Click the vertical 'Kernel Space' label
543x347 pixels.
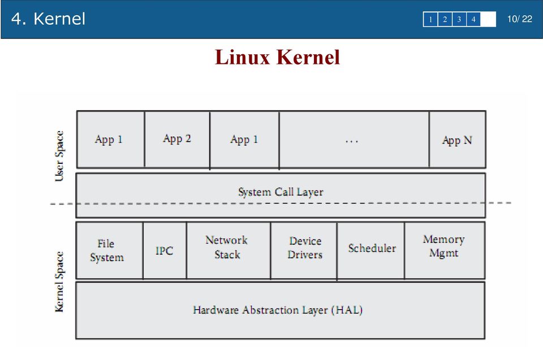click(59, 282)
